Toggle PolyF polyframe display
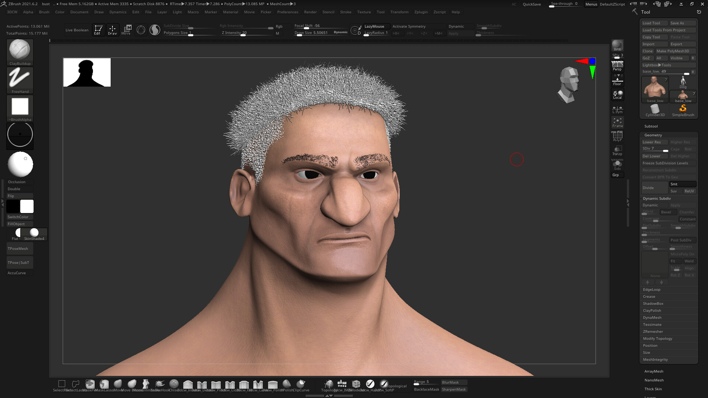 pyautogui.click(x=617, y=136)
